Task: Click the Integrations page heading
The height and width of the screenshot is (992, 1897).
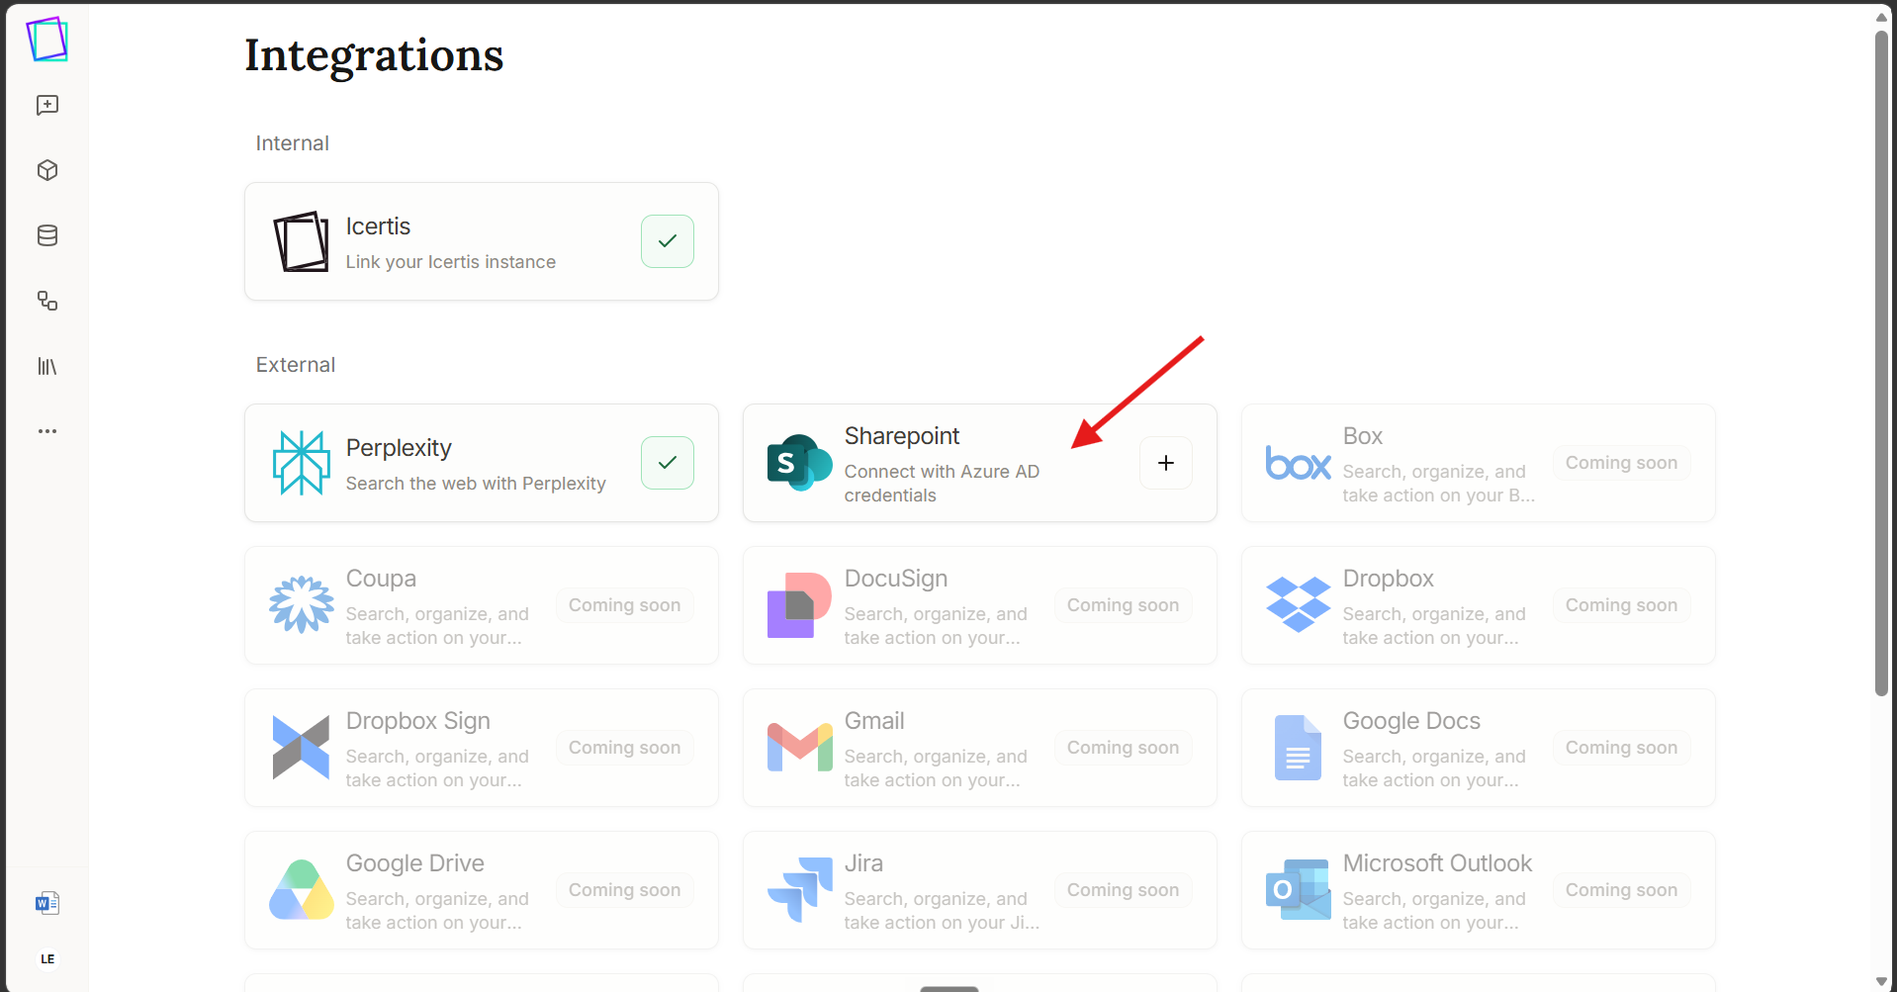Action: click(374, 55)
